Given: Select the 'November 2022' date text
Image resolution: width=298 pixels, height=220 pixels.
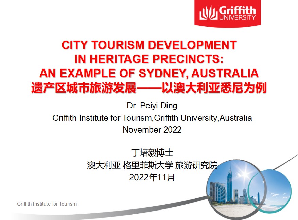Looking at the screenshot, I should (152, 129).
